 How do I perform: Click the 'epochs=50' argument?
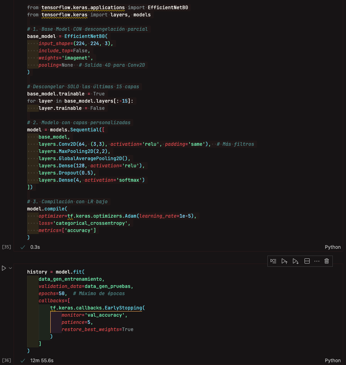[51, 294]
